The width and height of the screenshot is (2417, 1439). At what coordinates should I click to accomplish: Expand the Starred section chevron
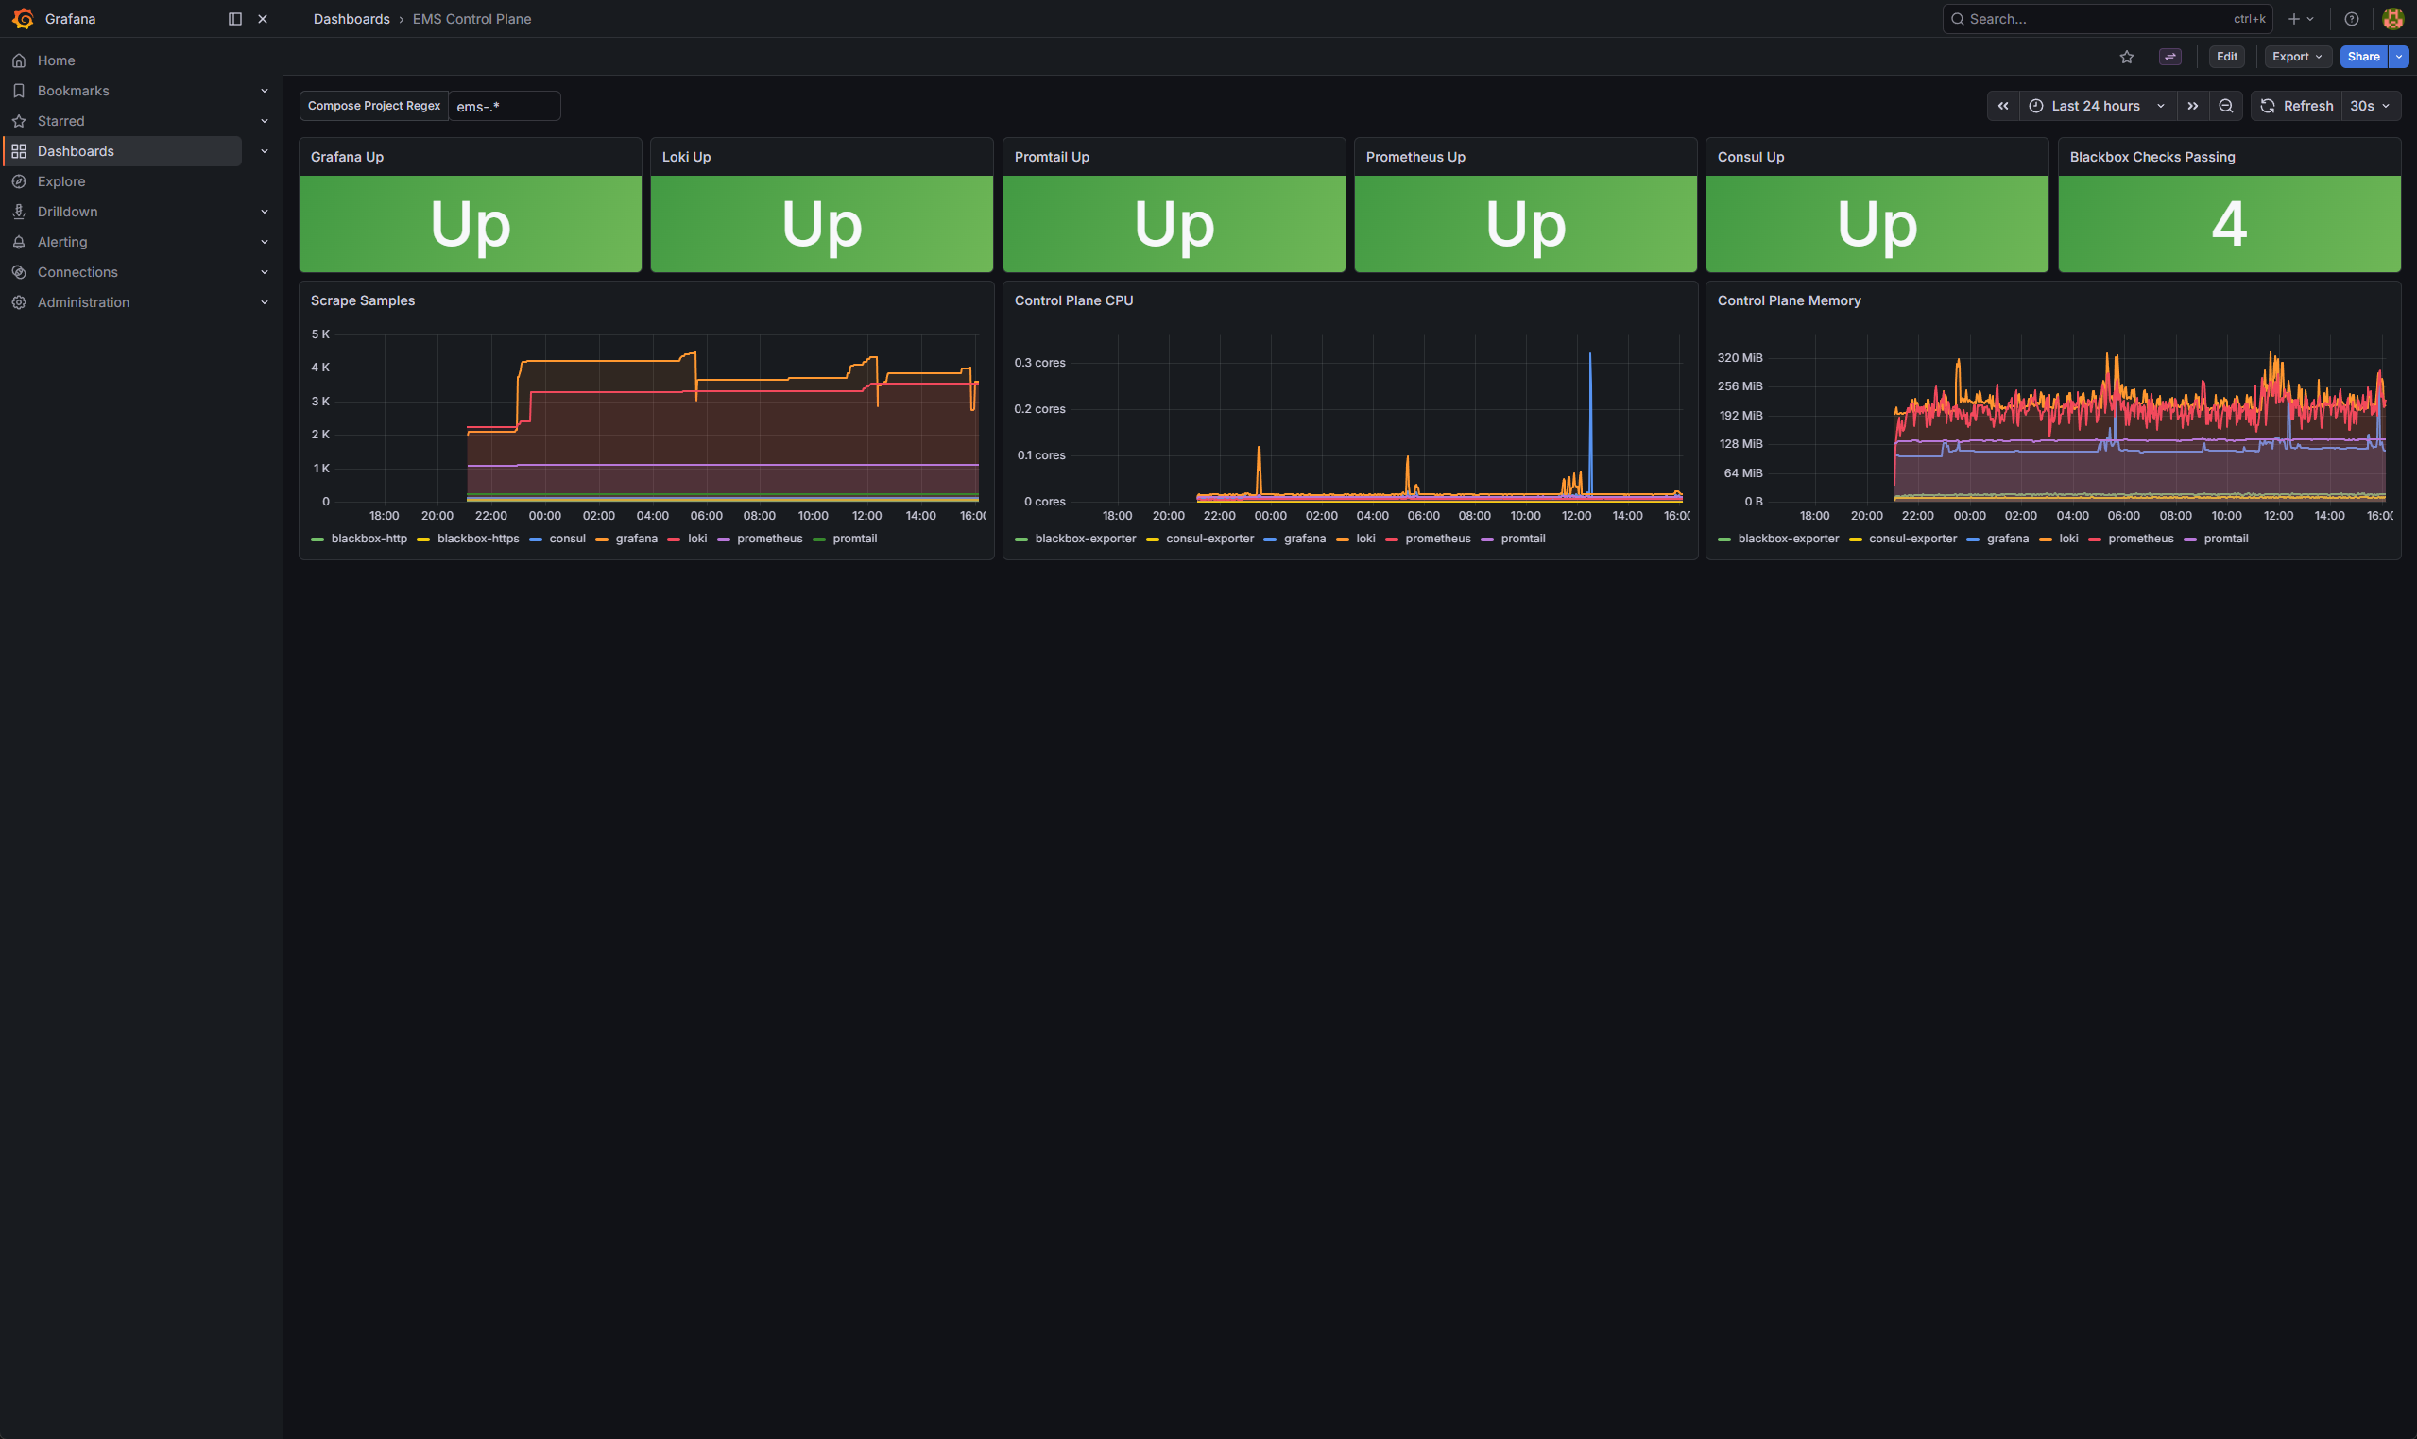tap(264, 121)
